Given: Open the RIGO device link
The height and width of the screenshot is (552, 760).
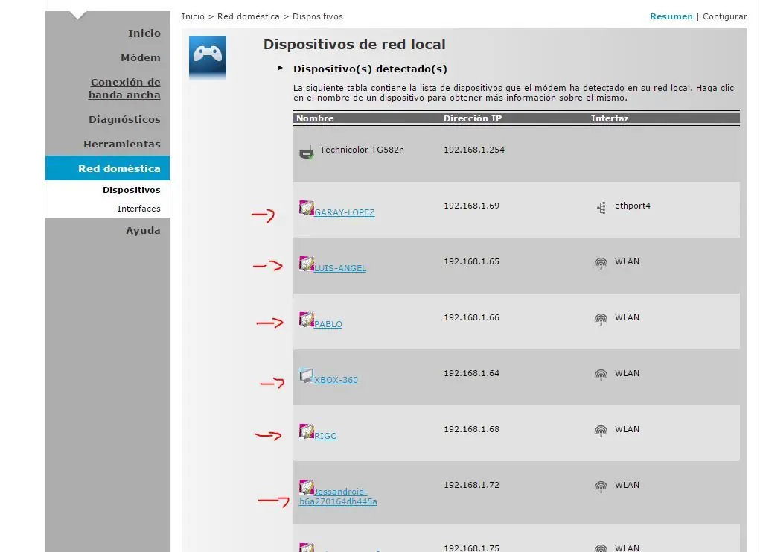Looking at the screenshot, I should click(x=325, y=436).
